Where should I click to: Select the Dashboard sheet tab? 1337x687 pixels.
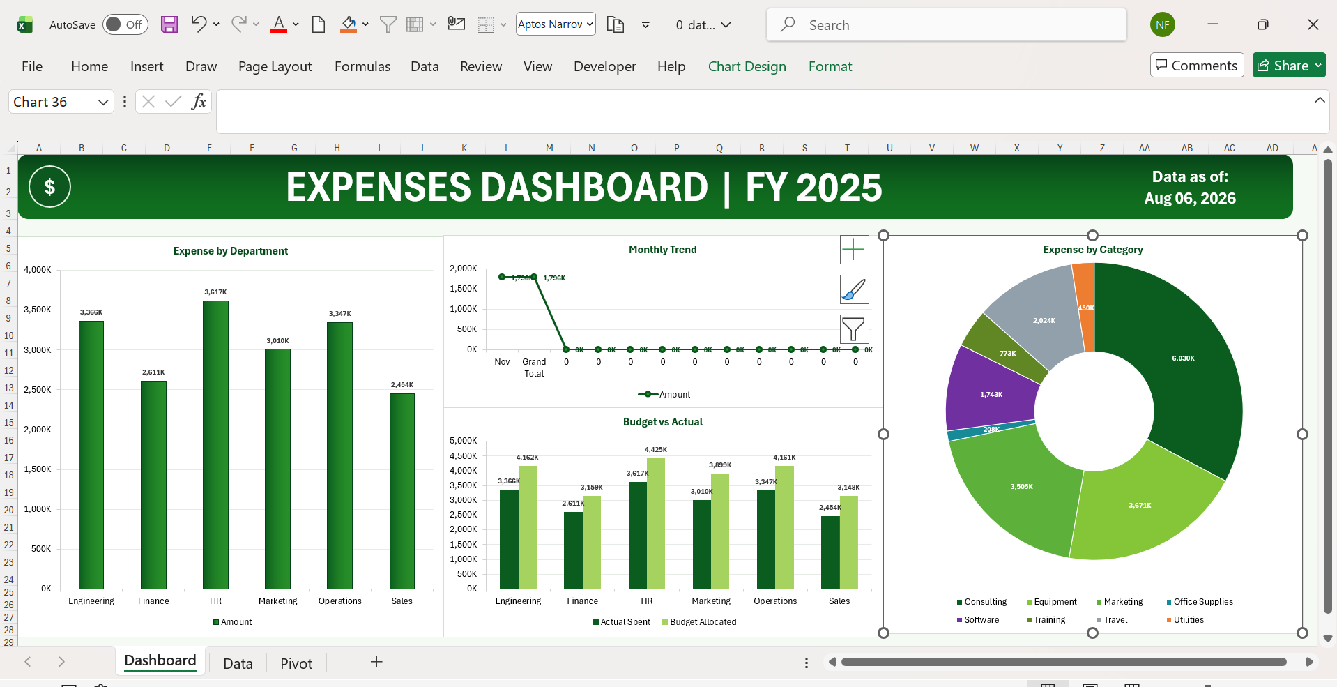[x=160, y=660]
